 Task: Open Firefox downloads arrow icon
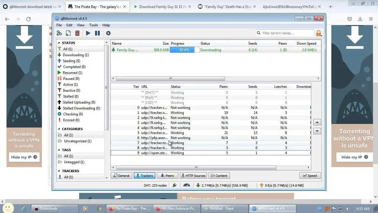point(360,19)
